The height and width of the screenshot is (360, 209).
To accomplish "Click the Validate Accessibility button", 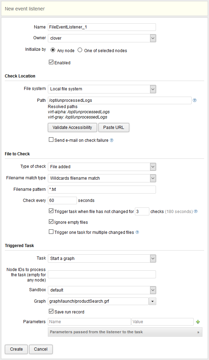I will [72, 128].
